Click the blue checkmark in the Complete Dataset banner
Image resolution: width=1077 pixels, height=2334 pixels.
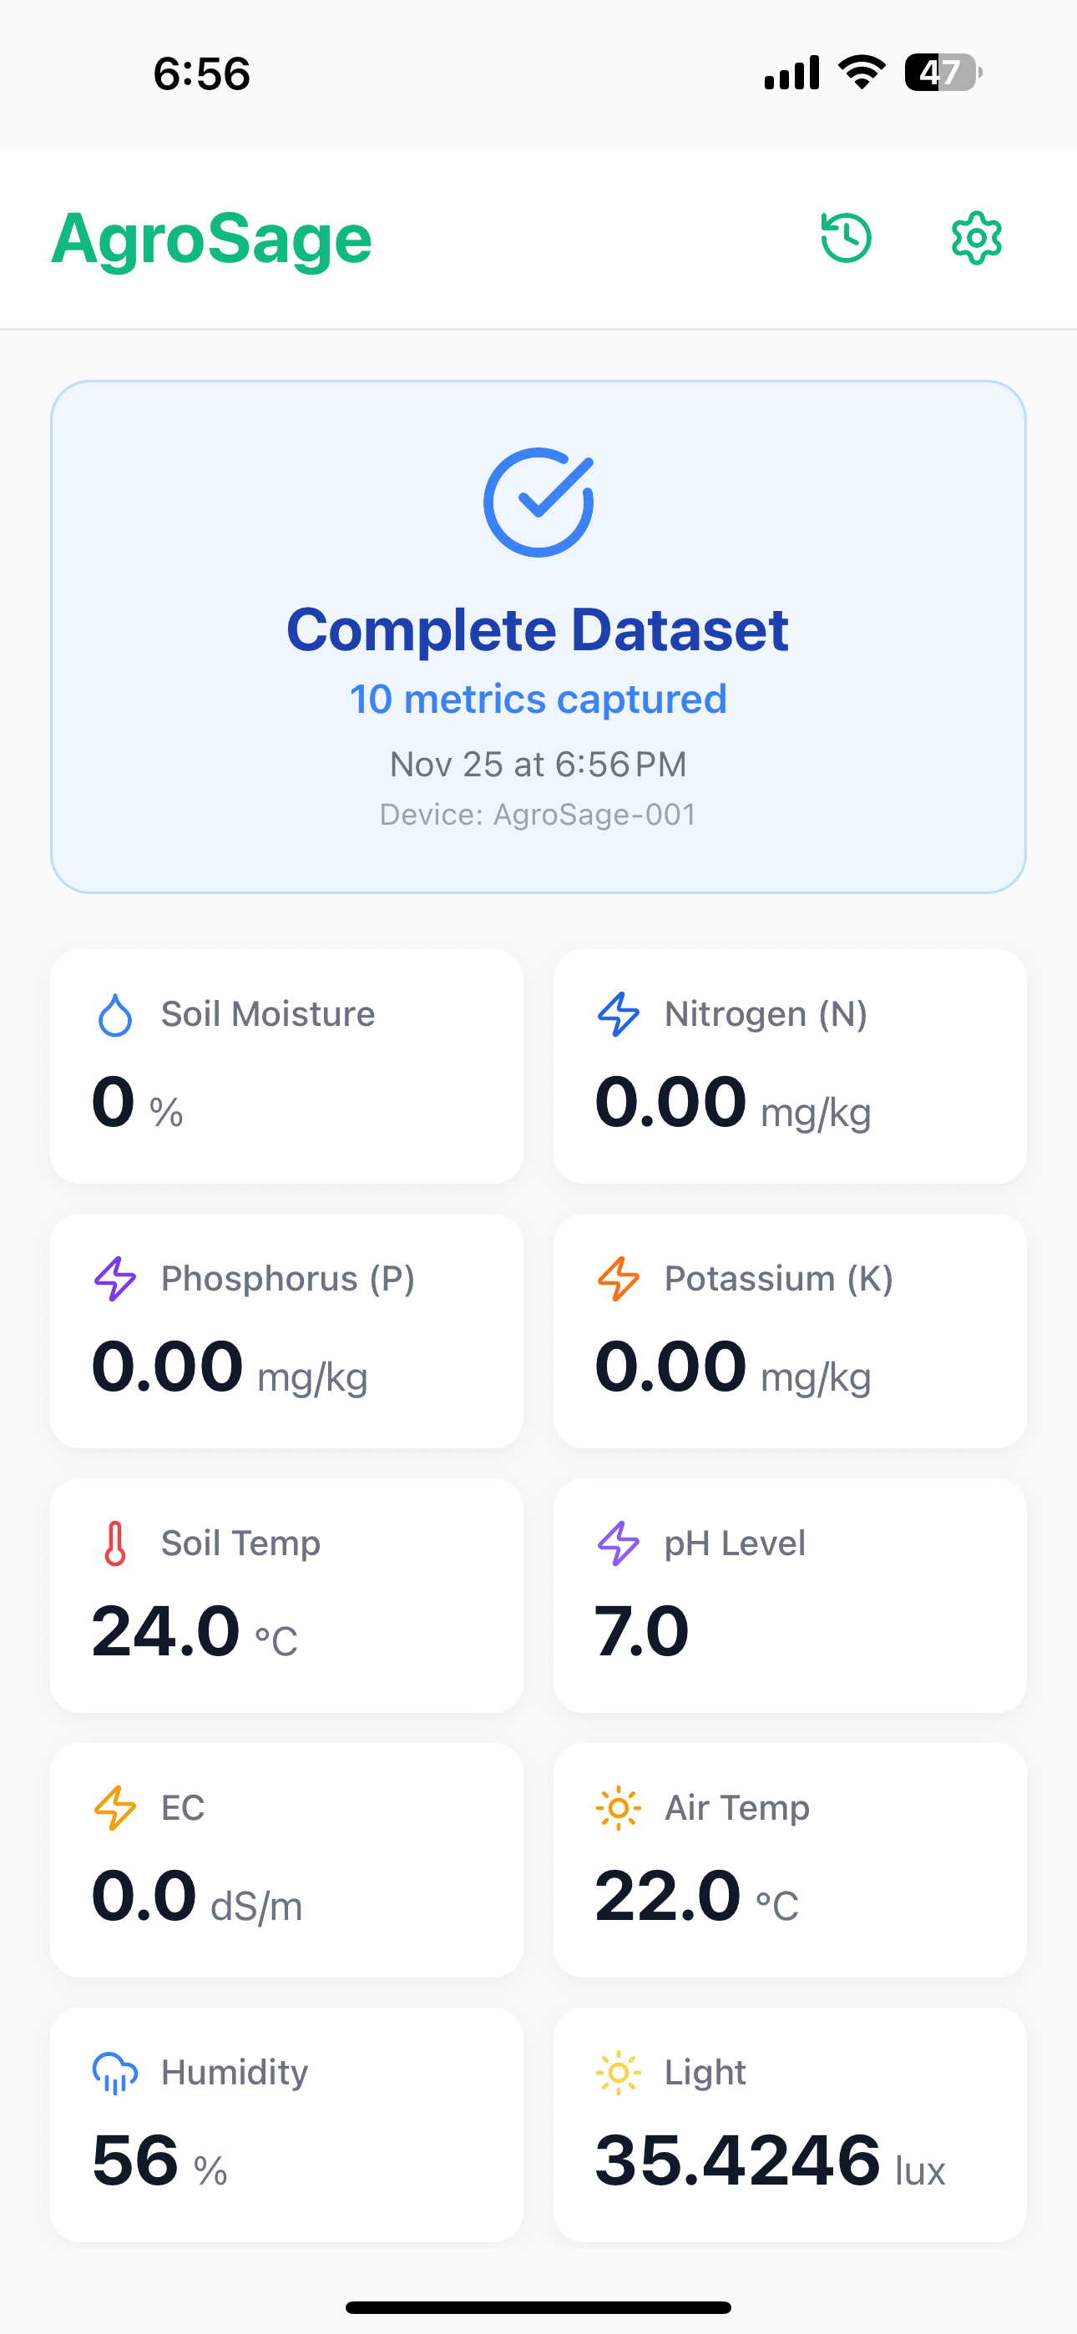coord(538,501)
